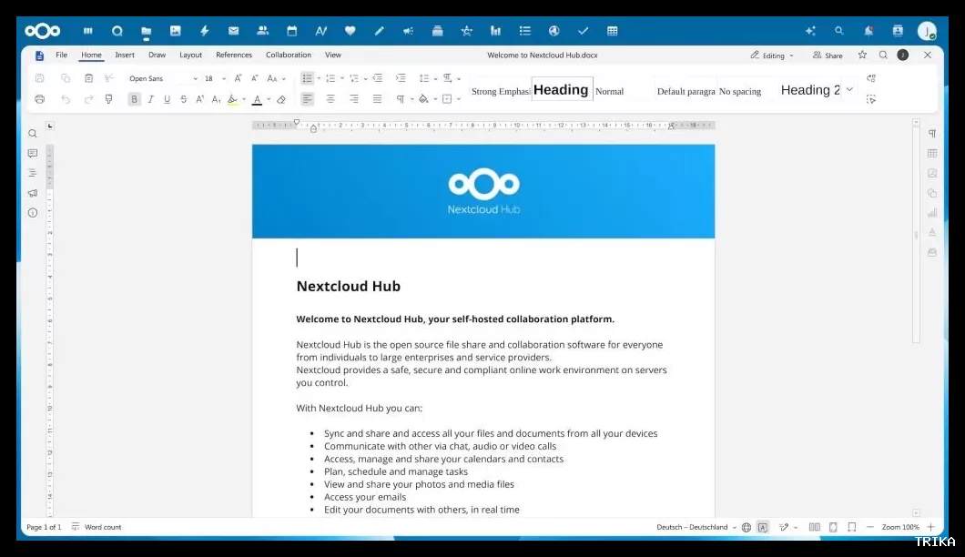Click the Print icon in toolbar

click(39, 99)
